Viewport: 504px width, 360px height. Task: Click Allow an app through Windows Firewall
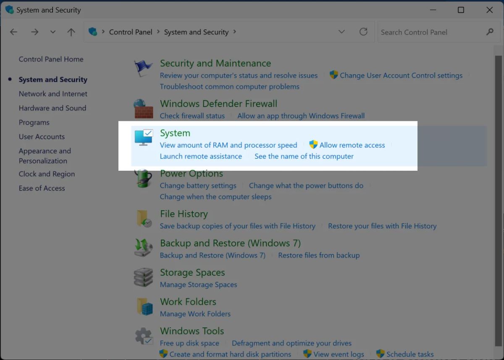pos(301,116)
